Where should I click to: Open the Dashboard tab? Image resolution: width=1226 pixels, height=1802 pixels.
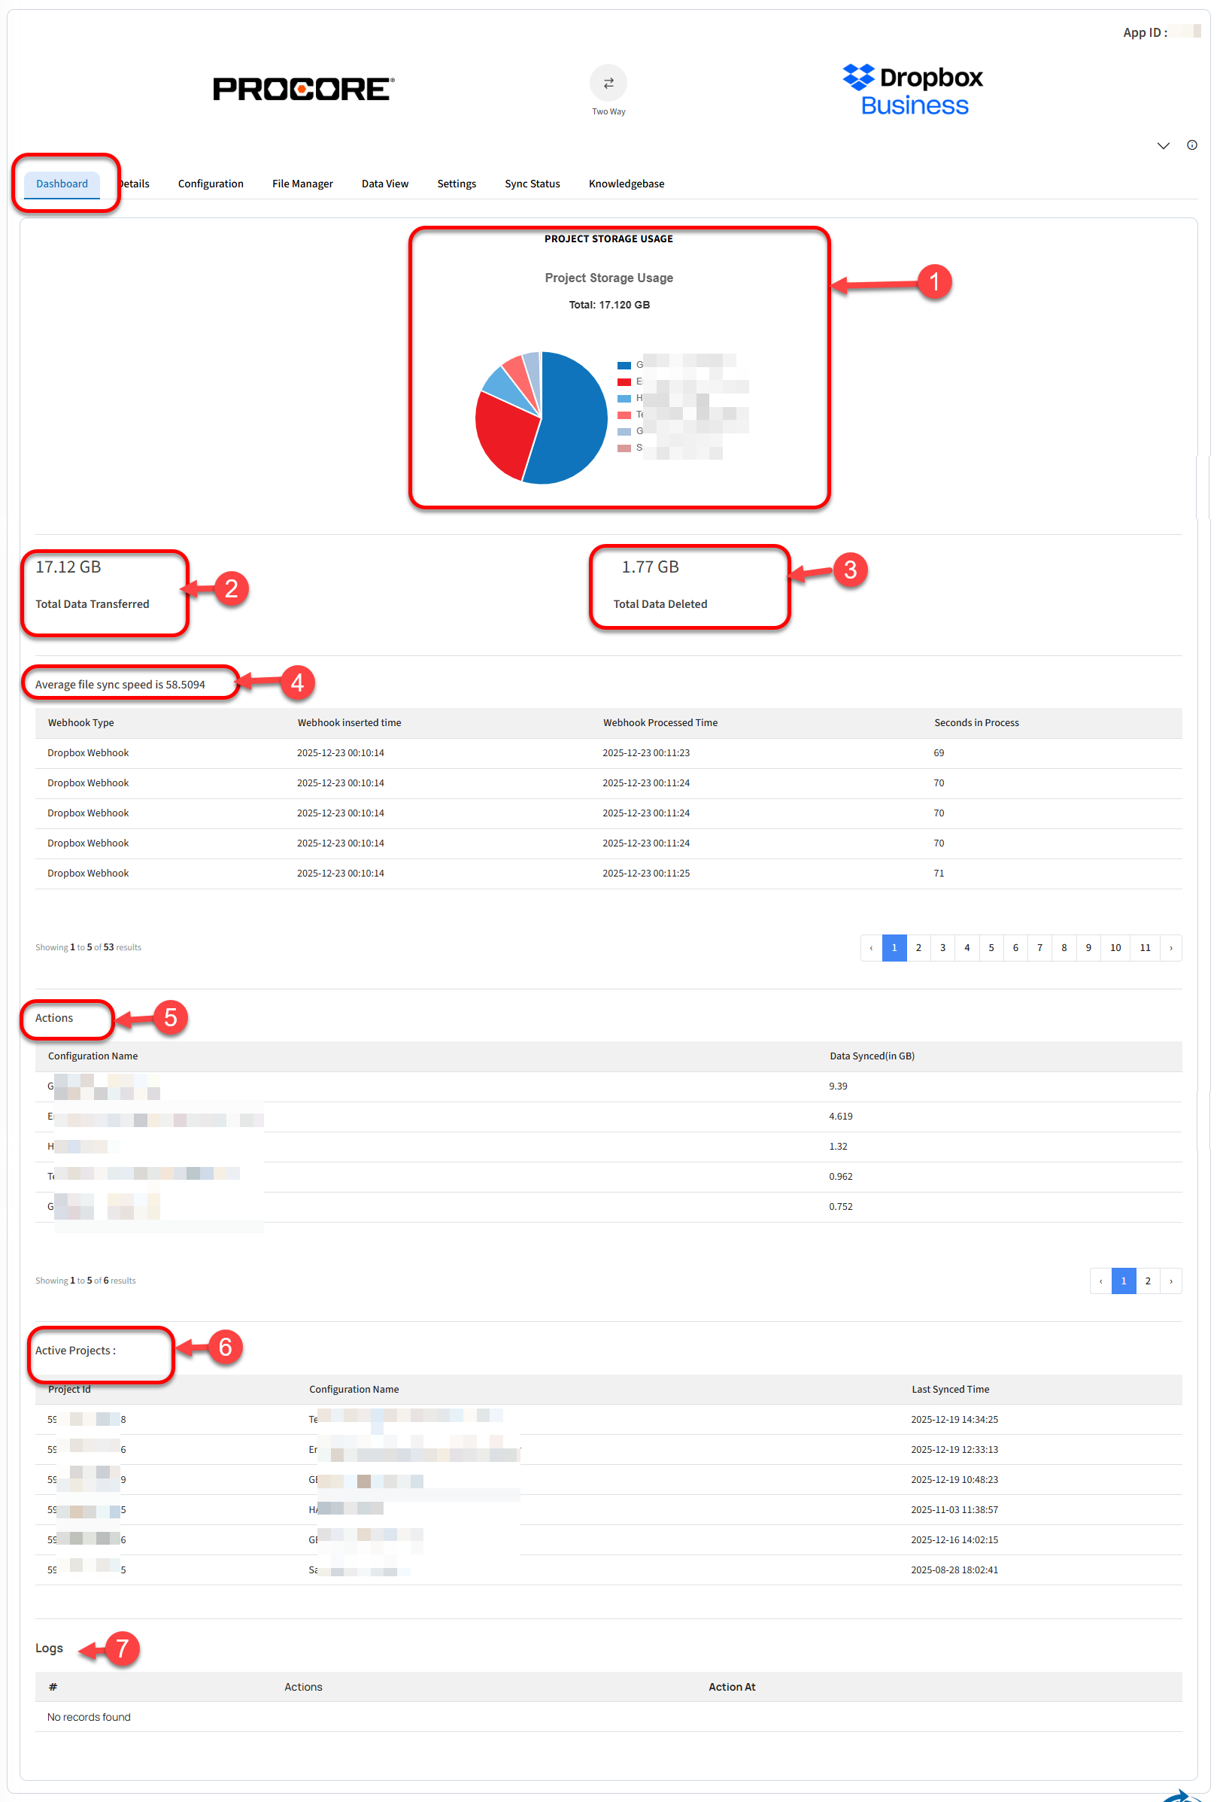pos(62,184)
